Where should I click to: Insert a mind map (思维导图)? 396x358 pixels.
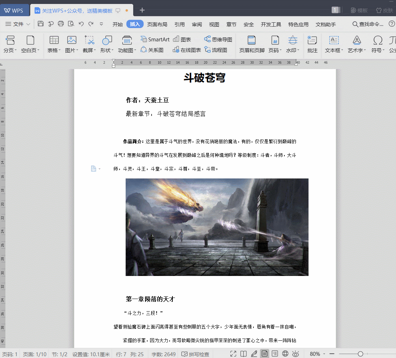pyautogui.click(x=218, y=39)
